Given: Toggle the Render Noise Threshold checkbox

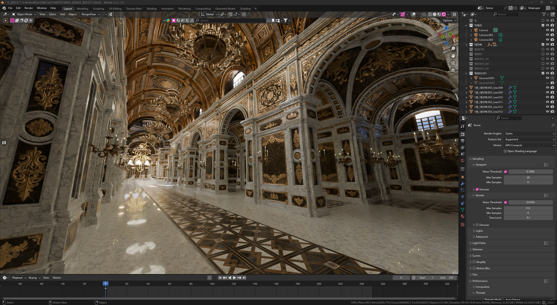Looking at the screenshot, I should coord(505,202).
